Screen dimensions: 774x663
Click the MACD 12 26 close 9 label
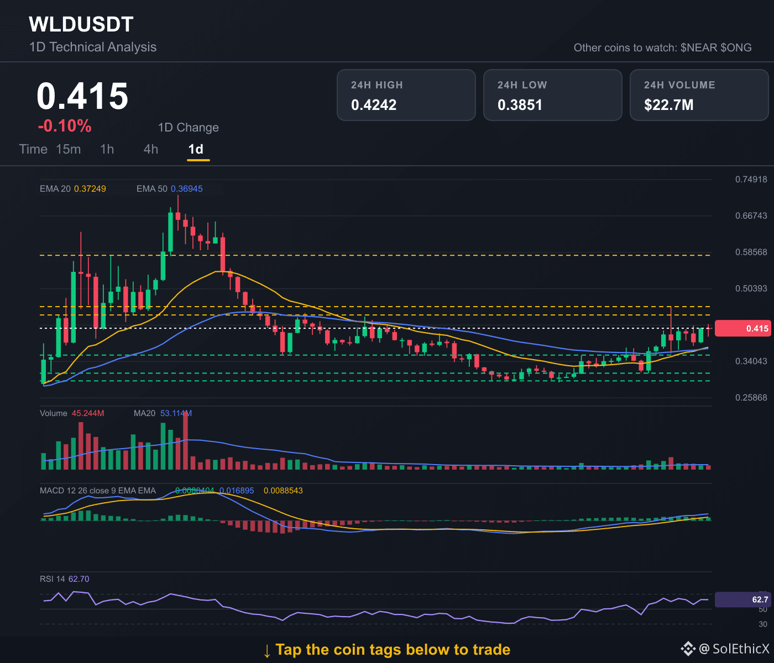[98, 491]
